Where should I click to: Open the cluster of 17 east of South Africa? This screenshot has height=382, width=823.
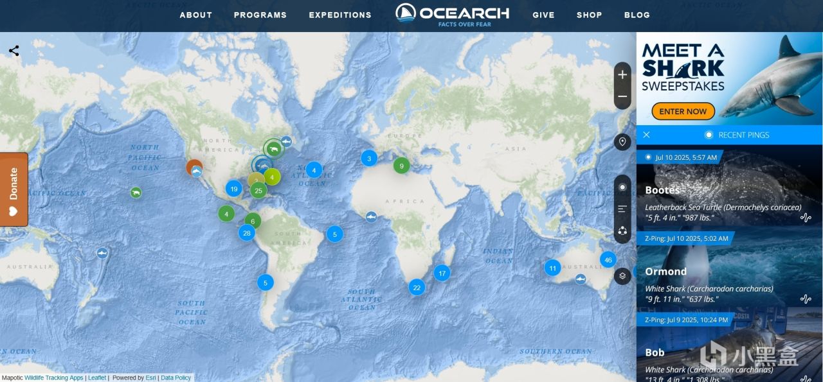coord(442,273)
